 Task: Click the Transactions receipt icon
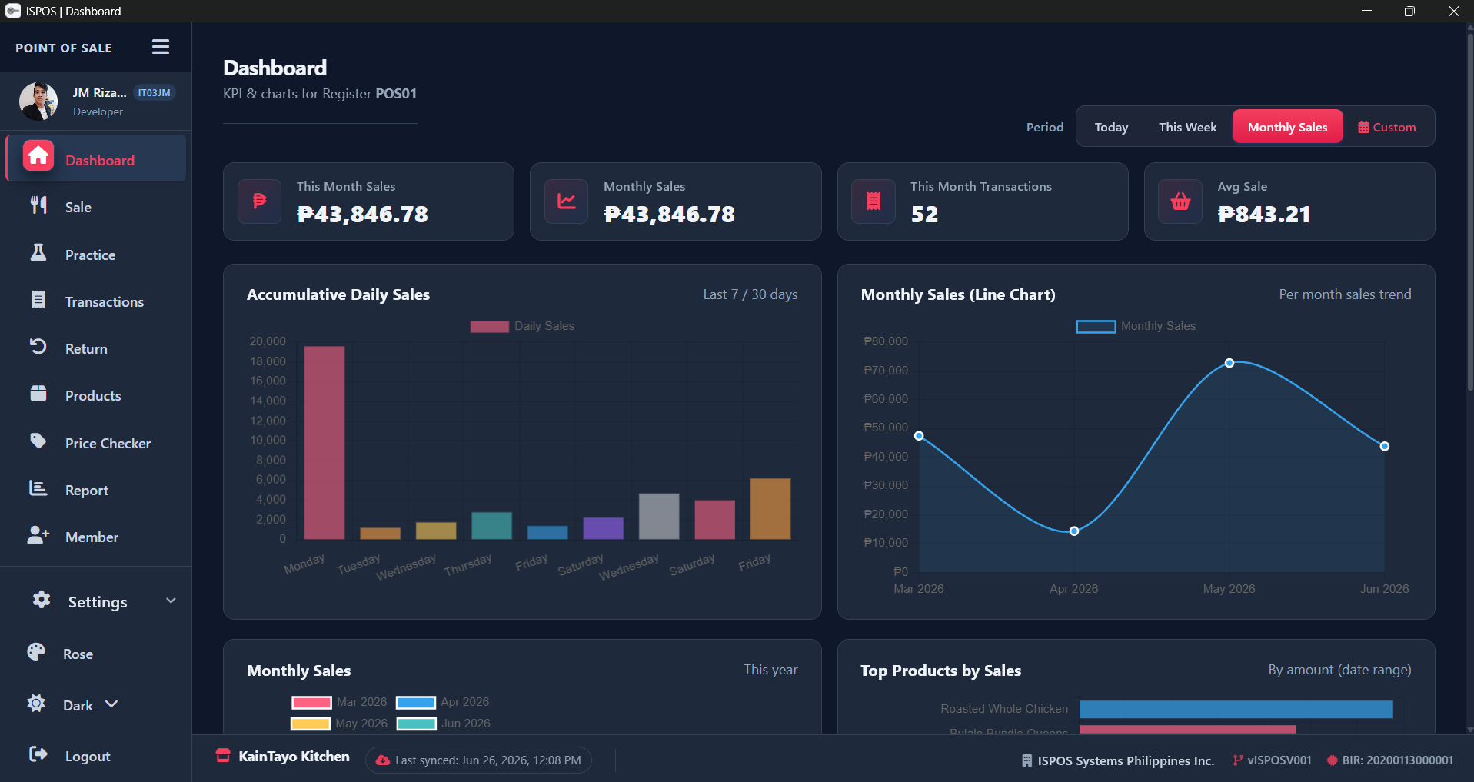[x=38, y=300]
